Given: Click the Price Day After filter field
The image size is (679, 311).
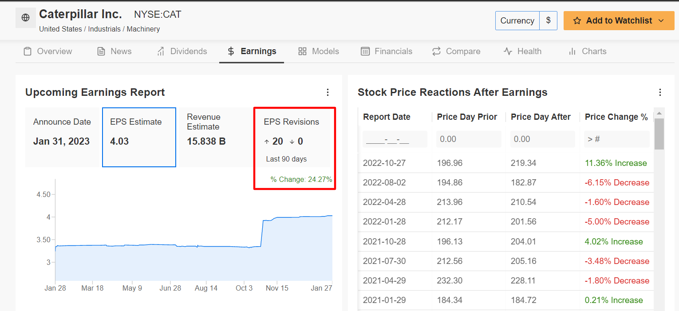Looking at the screenshot, I should 543,139.
